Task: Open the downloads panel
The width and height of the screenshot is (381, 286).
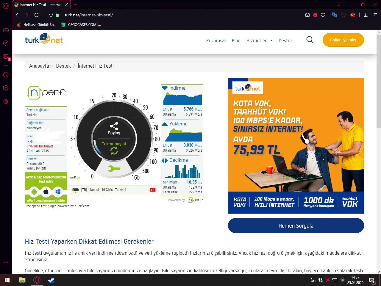Action: 366,15
